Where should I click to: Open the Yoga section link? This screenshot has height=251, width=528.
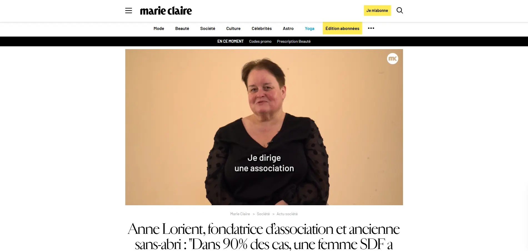pyautogui.click(x=309, y=29)
